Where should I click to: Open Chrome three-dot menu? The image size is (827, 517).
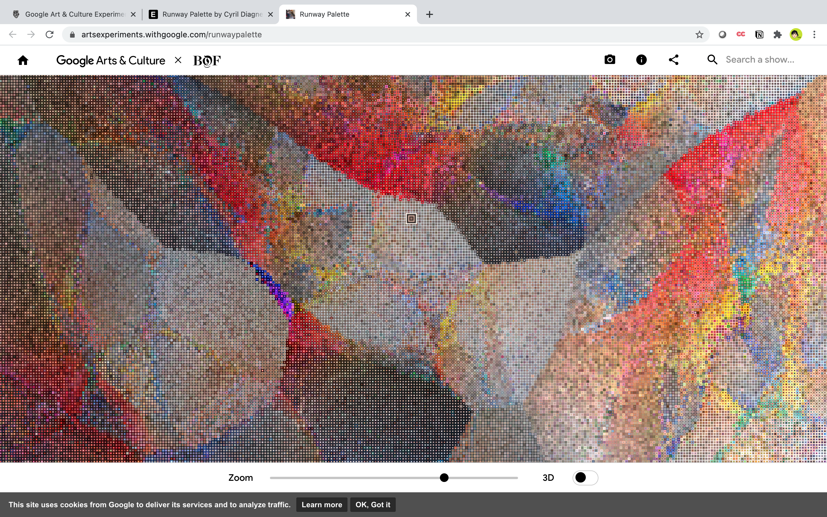click(814, 34)
